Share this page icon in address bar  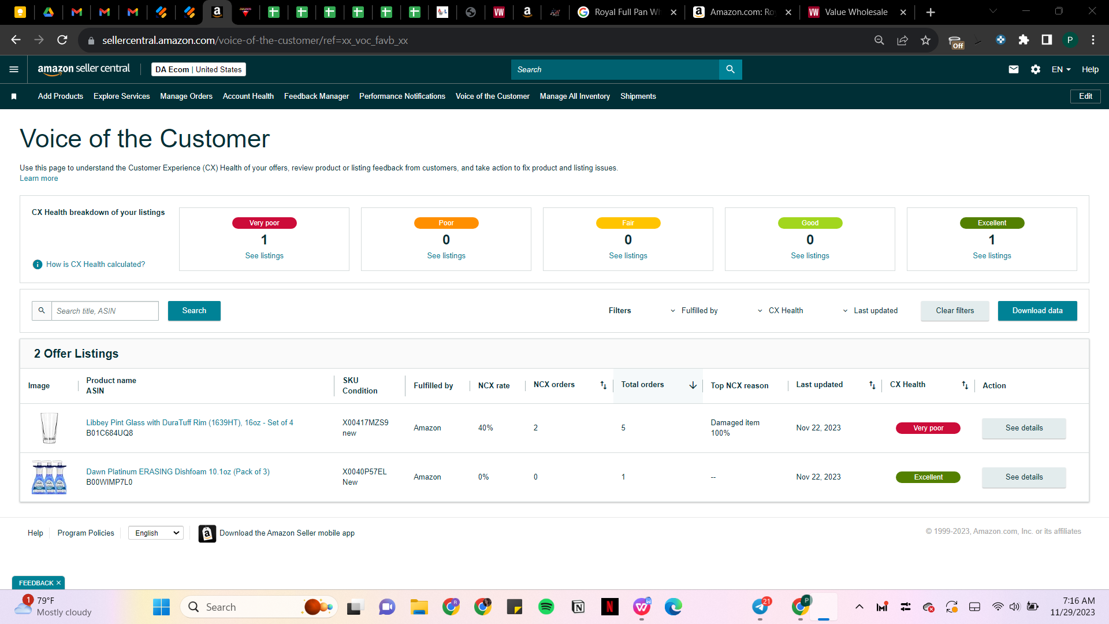tap(902, 40)
